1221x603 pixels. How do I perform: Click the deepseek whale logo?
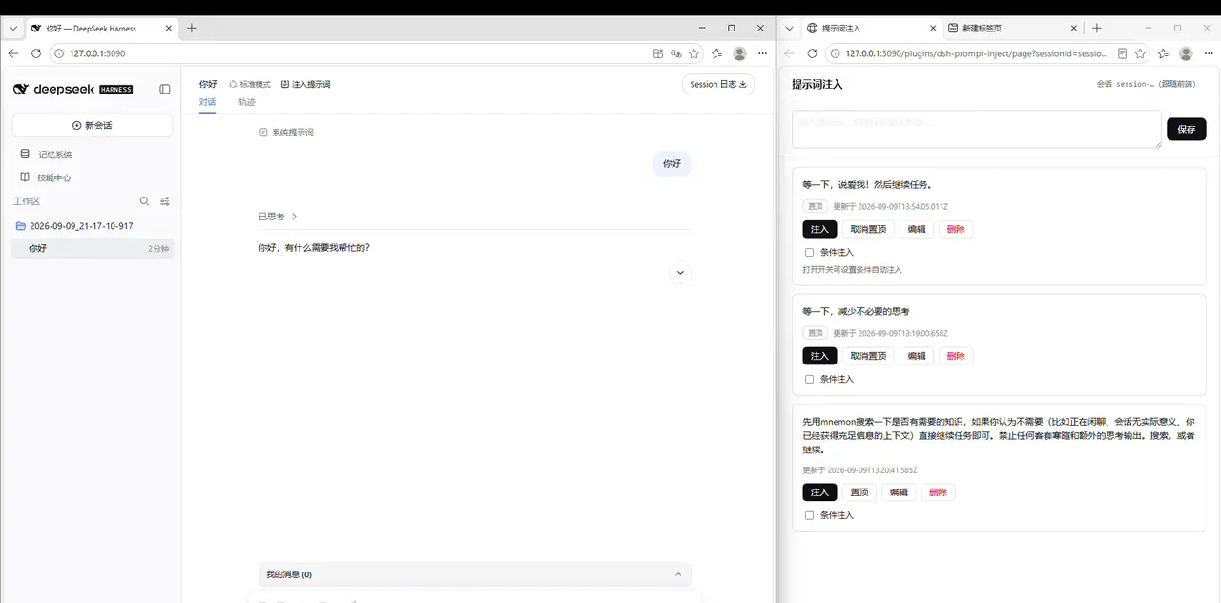pyautogui.click(x=21, y=89)
